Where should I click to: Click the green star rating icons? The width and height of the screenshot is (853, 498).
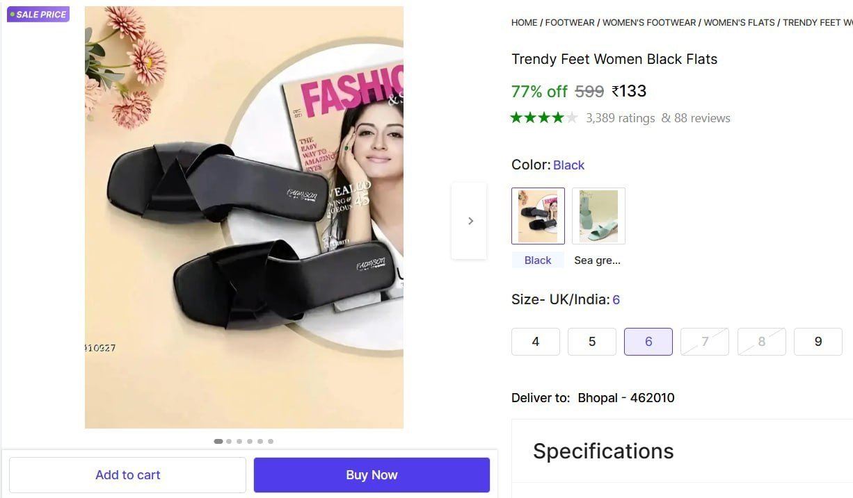544,117
